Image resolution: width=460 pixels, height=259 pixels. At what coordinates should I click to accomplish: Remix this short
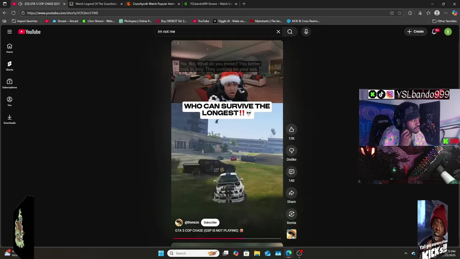(x=291, y=214)
